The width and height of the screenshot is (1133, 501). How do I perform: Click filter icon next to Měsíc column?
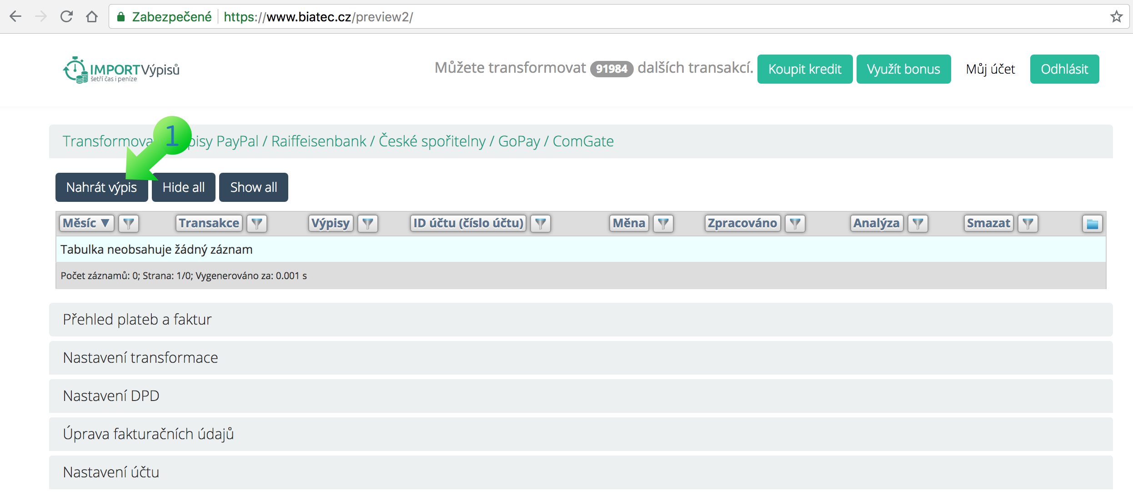click(129, 223)
